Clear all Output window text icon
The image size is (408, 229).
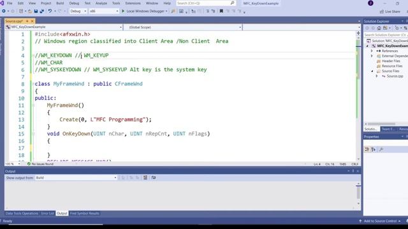(145, 177)
